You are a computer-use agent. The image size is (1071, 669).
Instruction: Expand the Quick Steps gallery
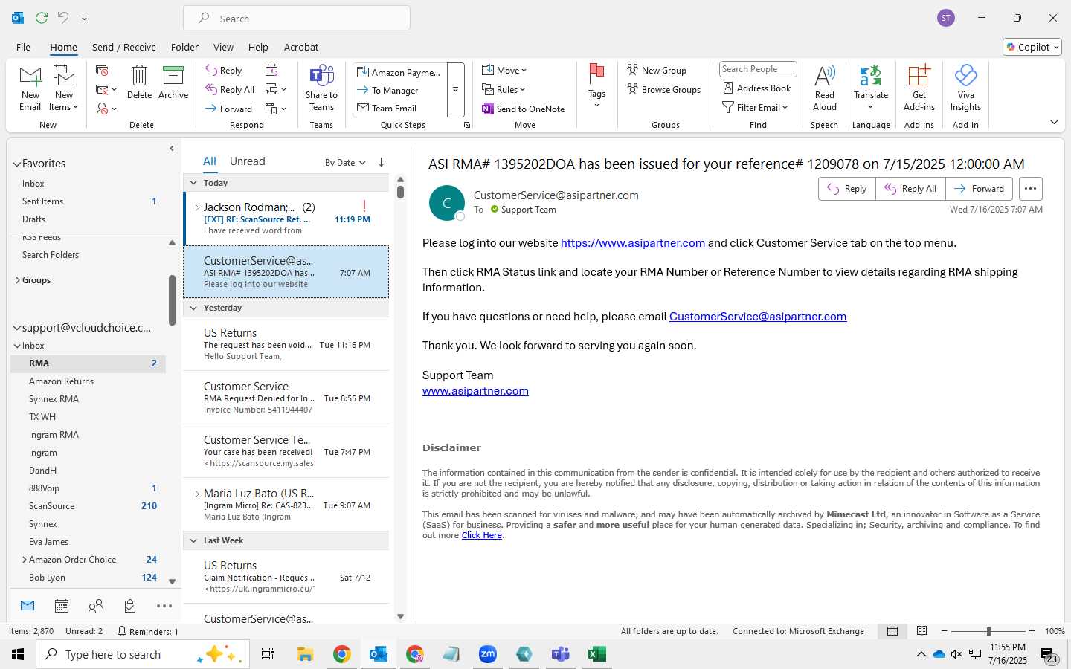[455, 89]
